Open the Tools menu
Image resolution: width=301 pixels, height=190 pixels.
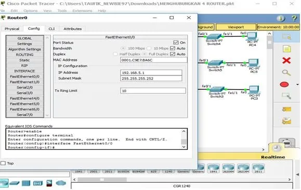(62, 11)
